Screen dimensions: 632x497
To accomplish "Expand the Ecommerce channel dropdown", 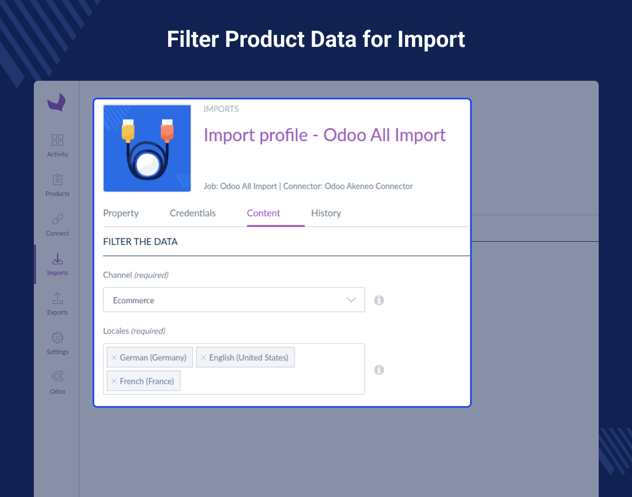I will pyautogui.click(x=234, y=300).
